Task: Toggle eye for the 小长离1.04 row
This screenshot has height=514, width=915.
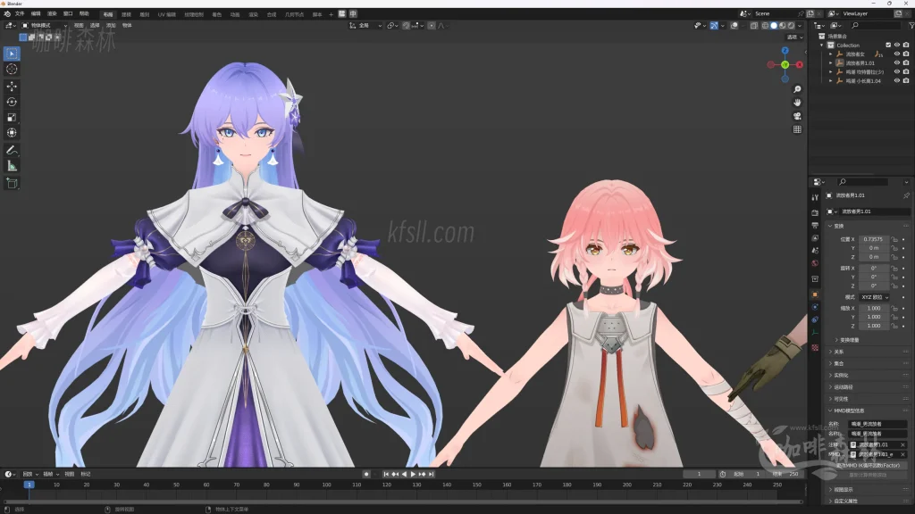Action: 897,81
